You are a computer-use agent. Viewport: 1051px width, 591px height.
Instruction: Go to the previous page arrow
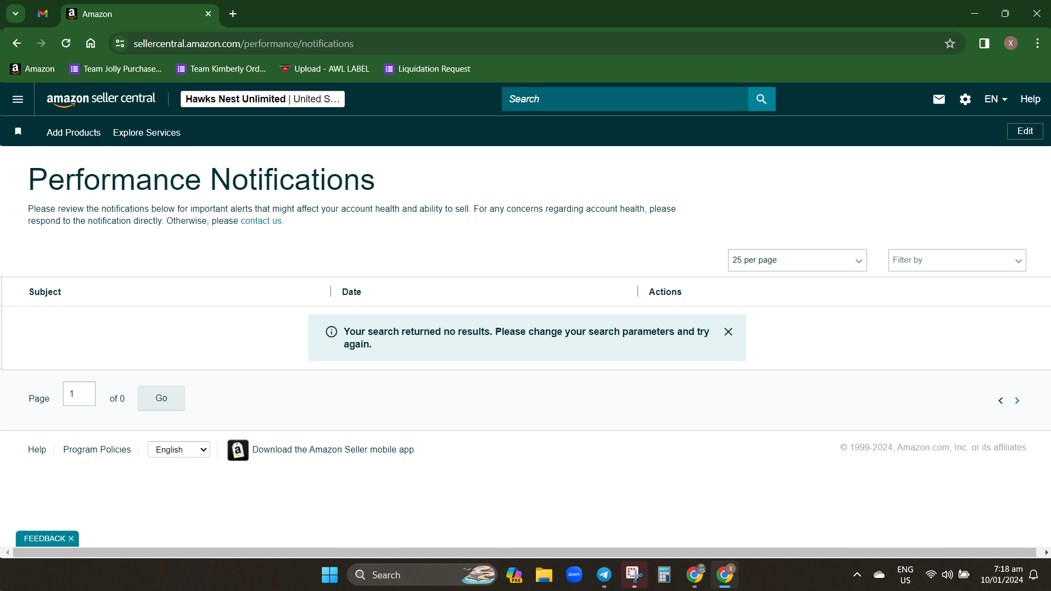point(1001,401)
